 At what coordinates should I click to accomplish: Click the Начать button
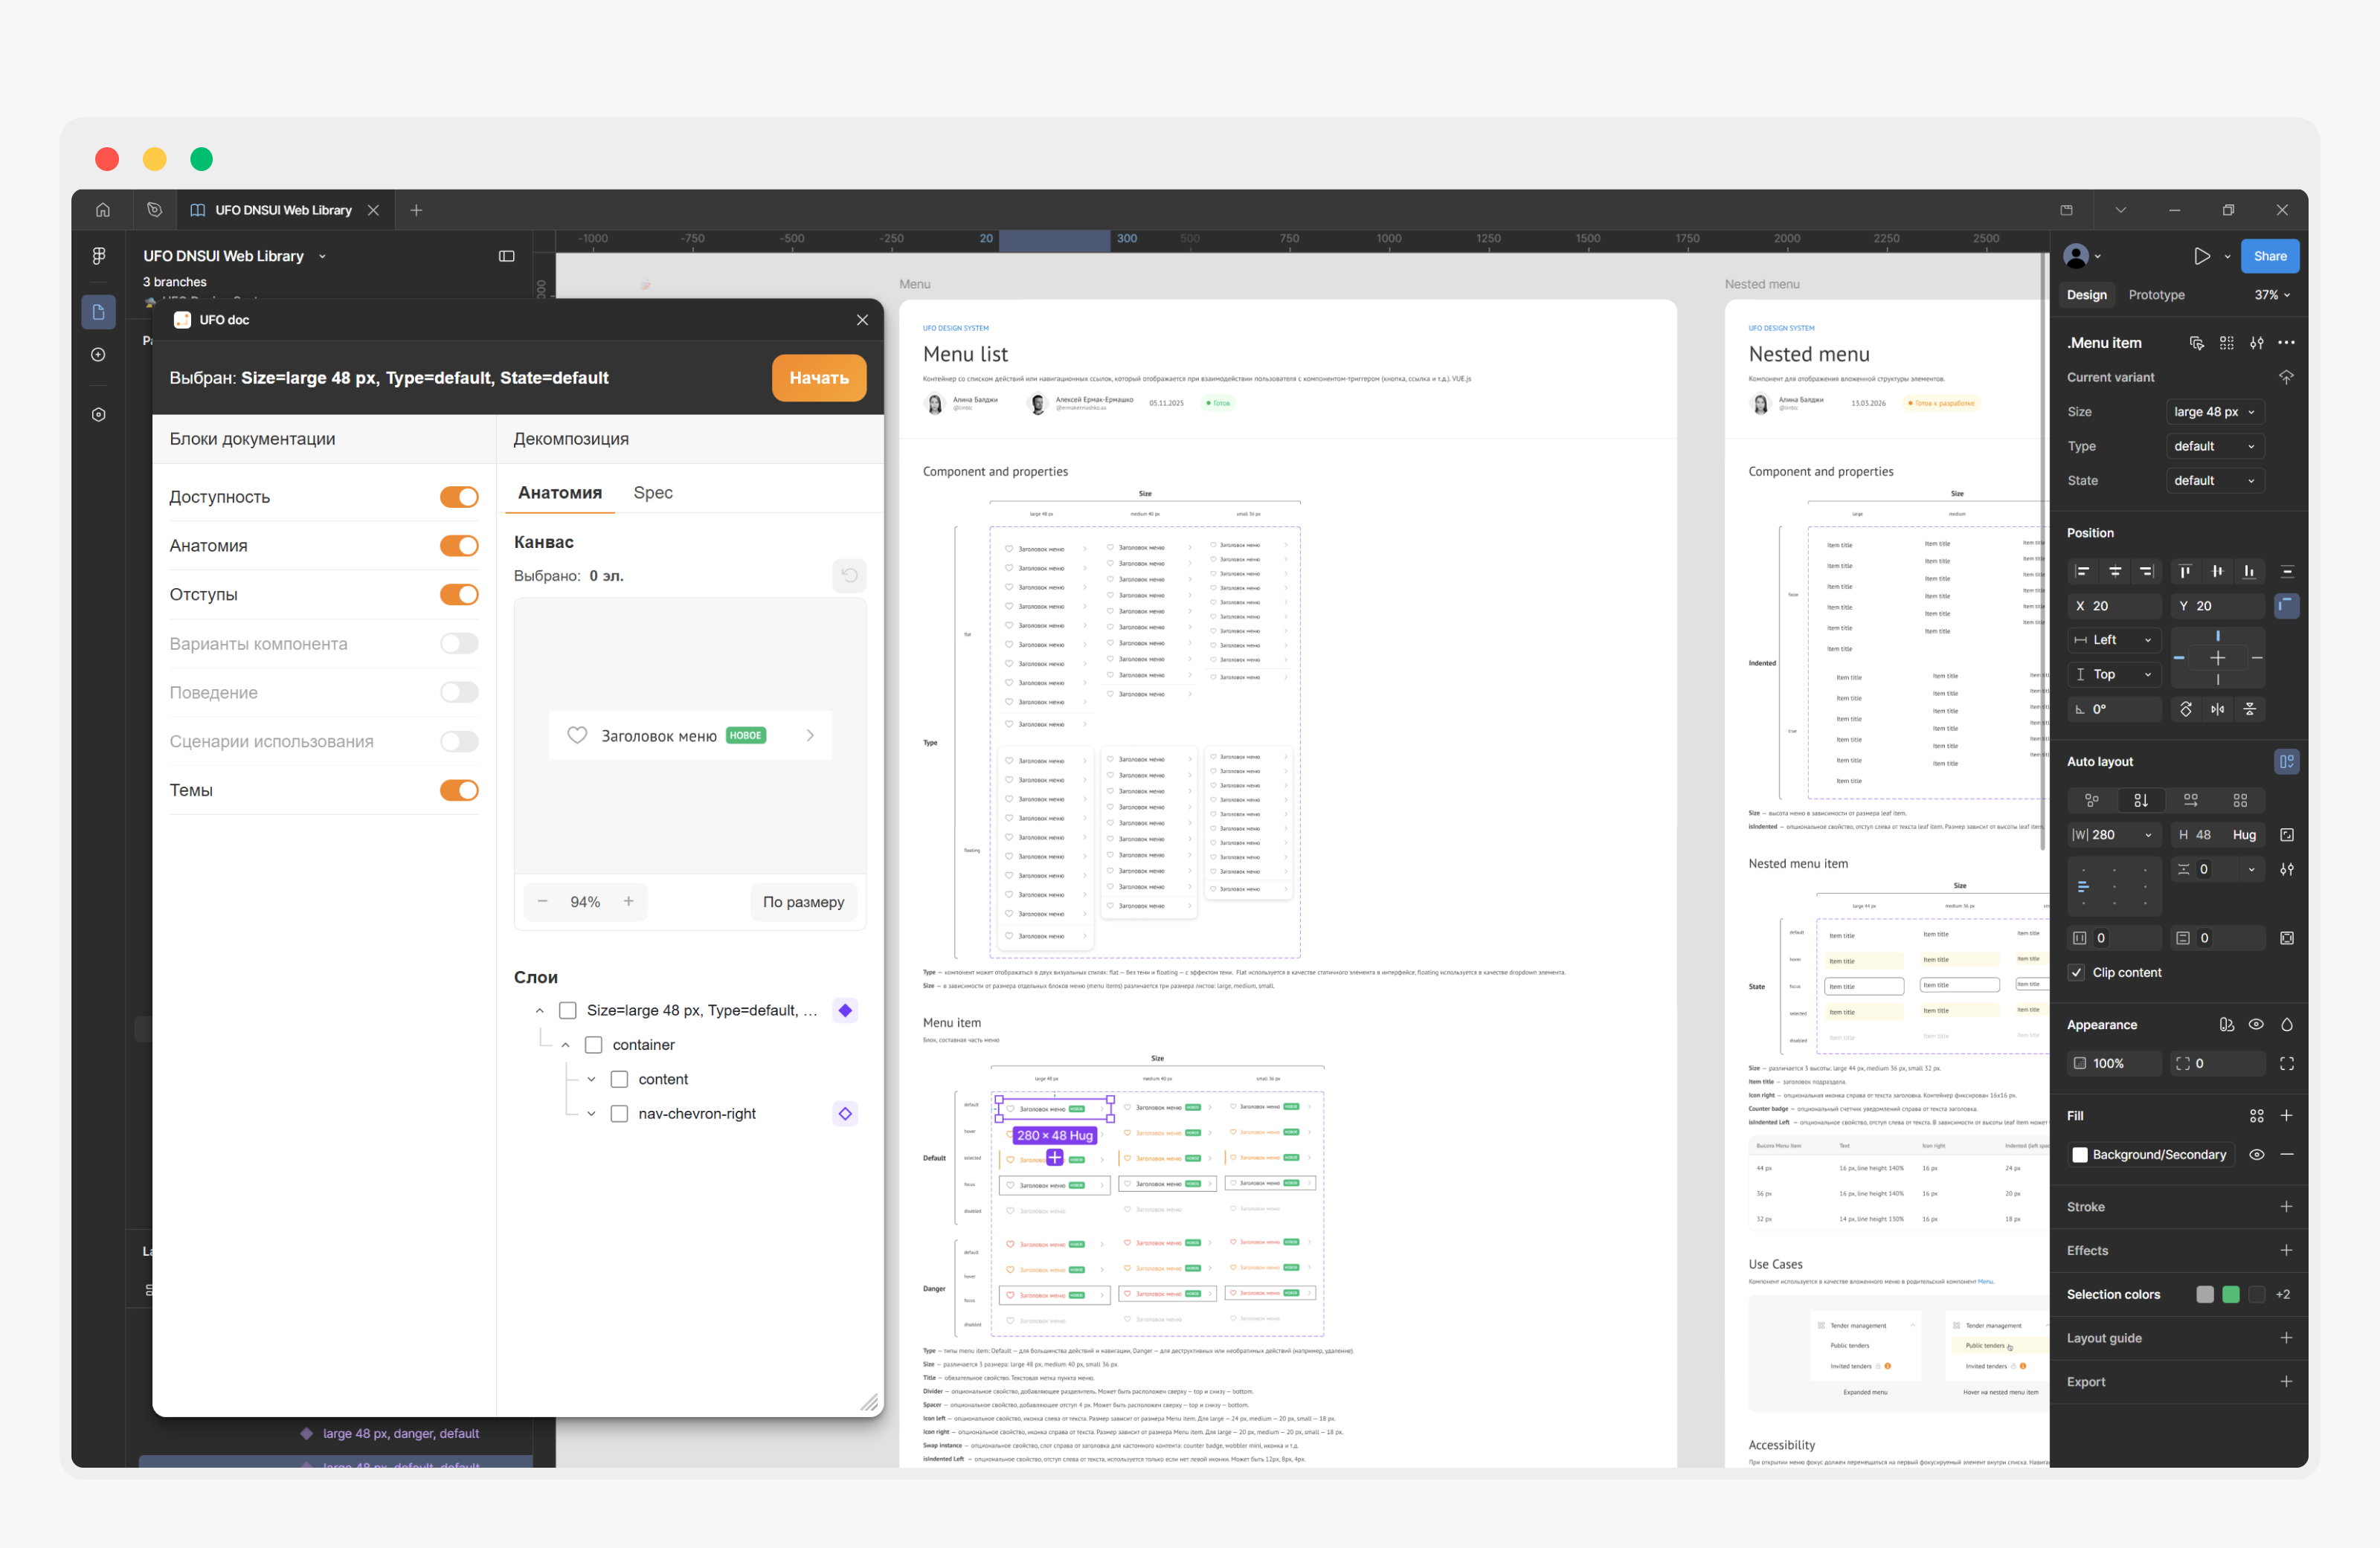click(819, 378)
